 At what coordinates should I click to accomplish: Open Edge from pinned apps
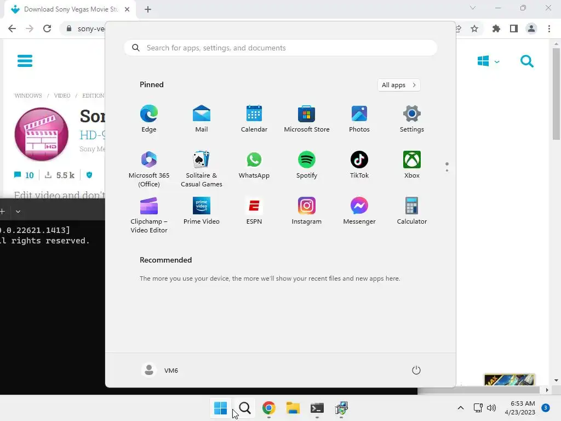click(x=149, y=119)
